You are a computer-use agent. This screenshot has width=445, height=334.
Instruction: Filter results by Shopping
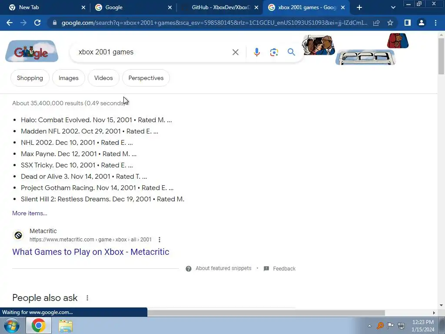(30, 78)
